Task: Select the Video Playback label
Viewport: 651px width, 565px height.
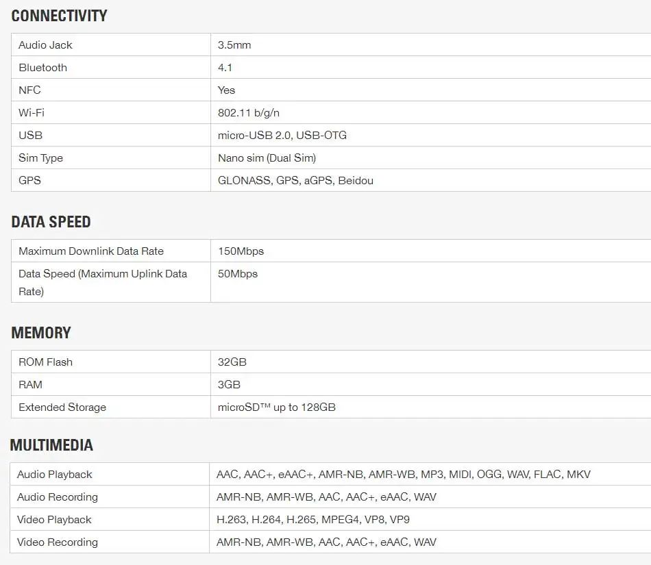Action: 54,520
